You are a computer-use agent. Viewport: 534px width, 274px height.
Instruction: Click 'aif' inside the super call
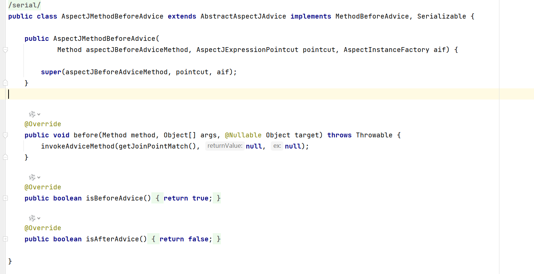point(223,72)
